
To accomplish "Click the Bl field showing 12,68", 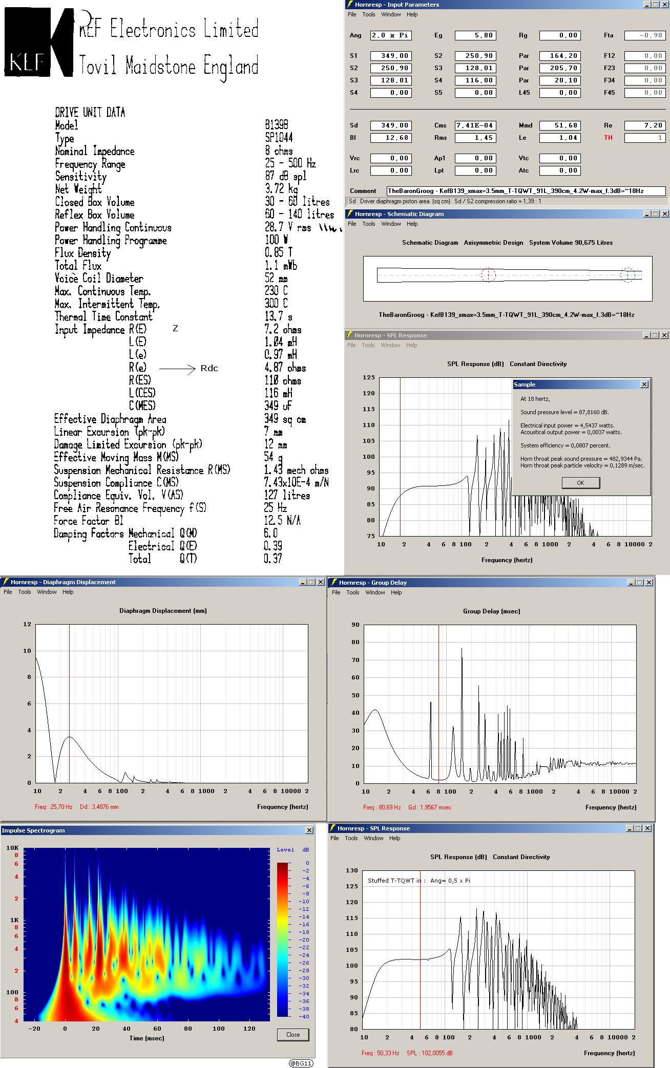I will click(391, 138).
